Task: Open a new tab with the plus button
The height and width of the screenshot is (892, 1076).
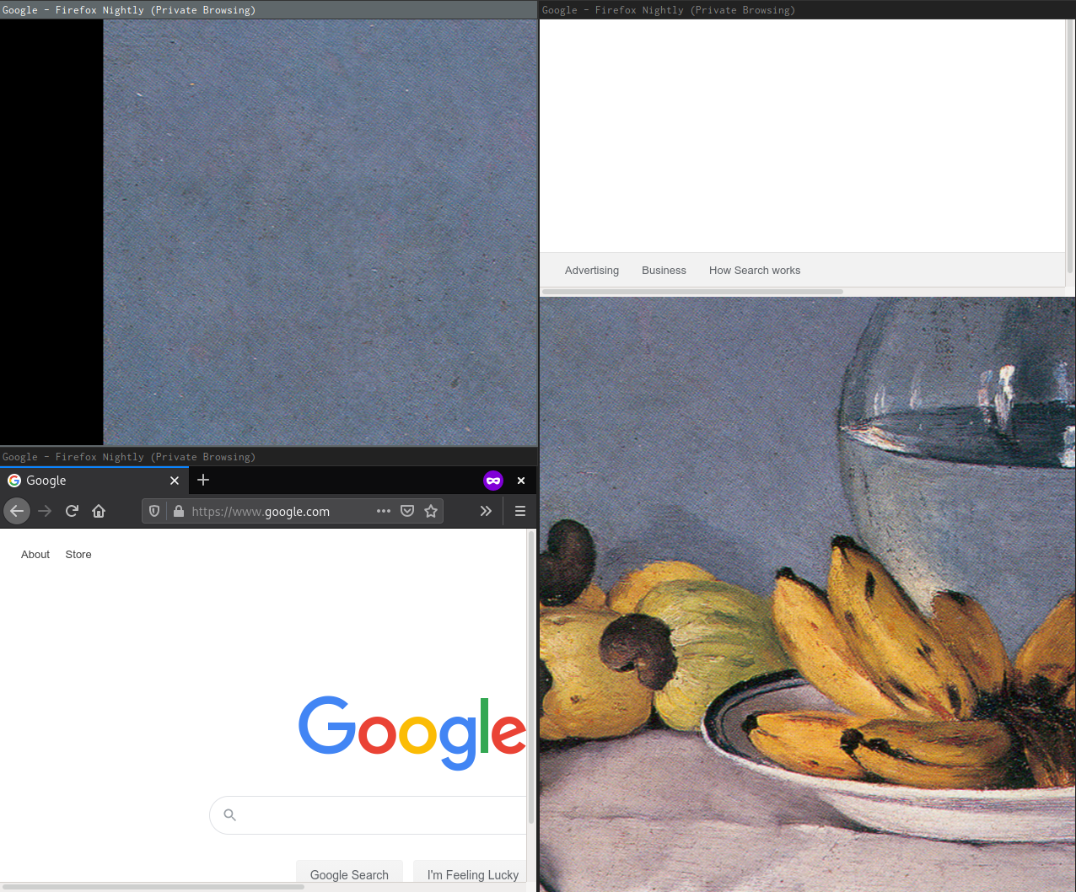Action: click(203, 480)
